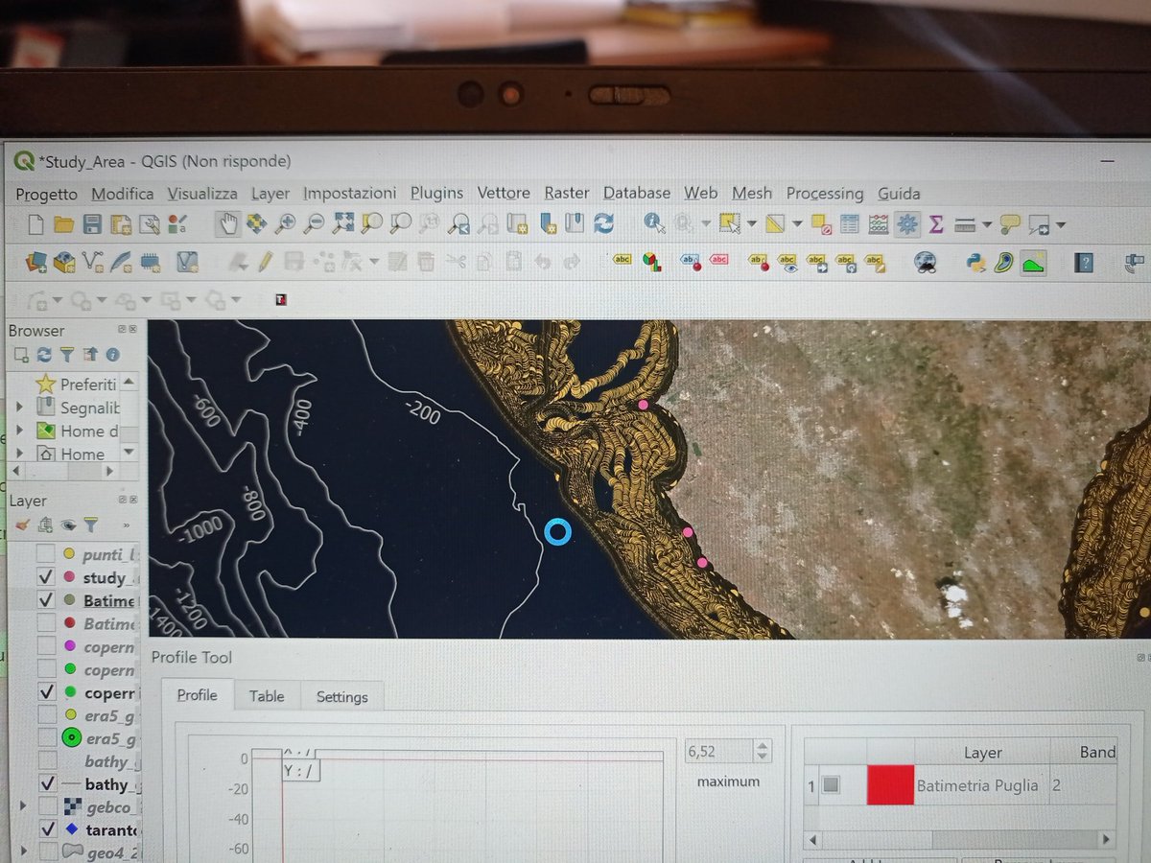Viewport: 1151px width, 863px height.
Task: Select Preferiti in the Browser panel
Action: [x=88, y=384]
